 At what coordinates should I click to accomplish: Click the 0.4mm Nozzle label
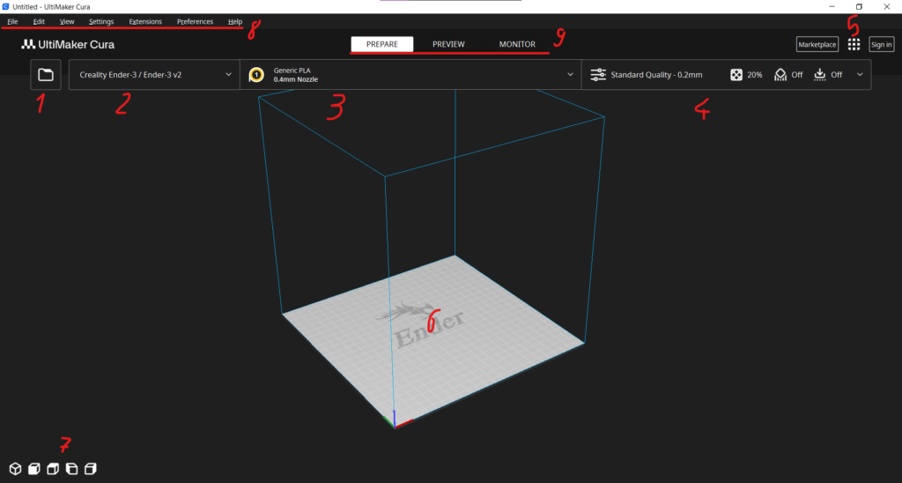[x=296, y=79]
